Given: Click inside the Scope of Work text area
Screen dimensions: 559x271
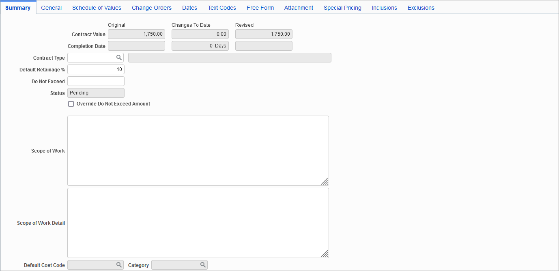Looking at the screenshot, I should coord(198,150).
